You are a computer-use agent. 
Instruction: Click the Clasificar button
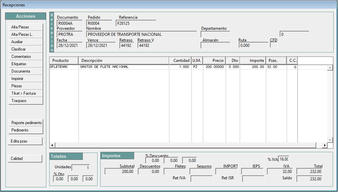point(26,49)
